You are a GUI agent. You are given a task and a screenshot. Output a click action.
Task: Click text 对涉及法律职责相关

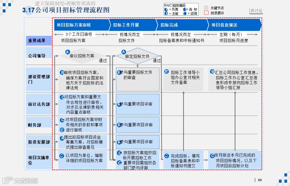tap(85, 107)
